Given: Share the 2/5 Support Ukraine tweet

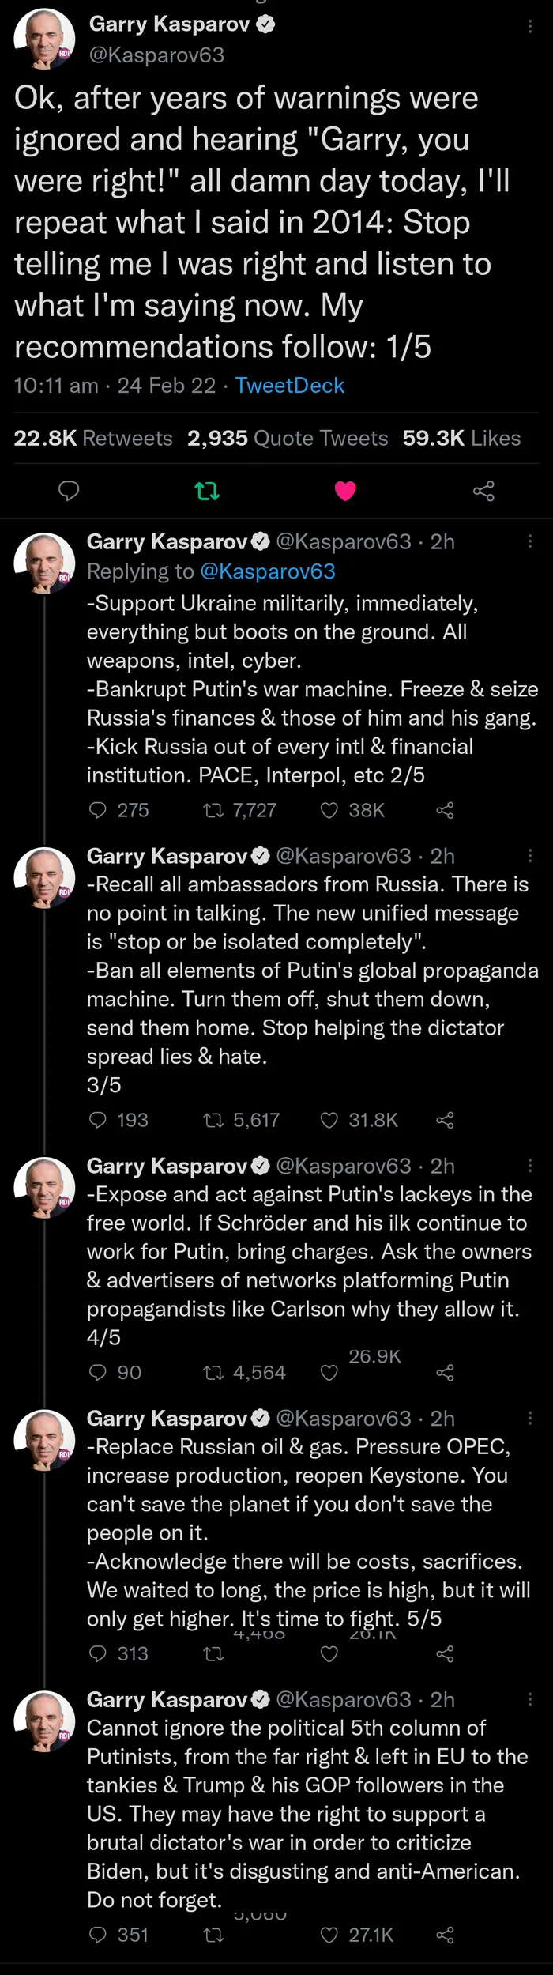Looking at the screenshot, I should pos(445,810).
